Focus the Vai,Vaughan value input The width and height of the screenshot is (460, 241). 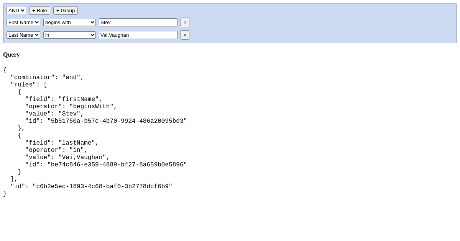[x=138, y=35]
